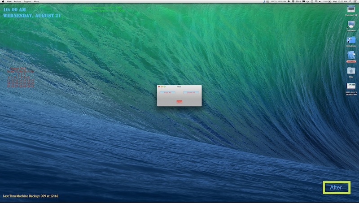Click the highlighted After label

[336, 187]
